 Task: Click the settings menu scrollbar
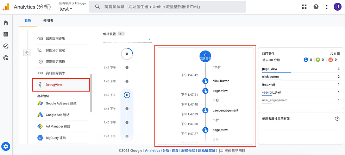pyautogui.click(x=91, y=93)
